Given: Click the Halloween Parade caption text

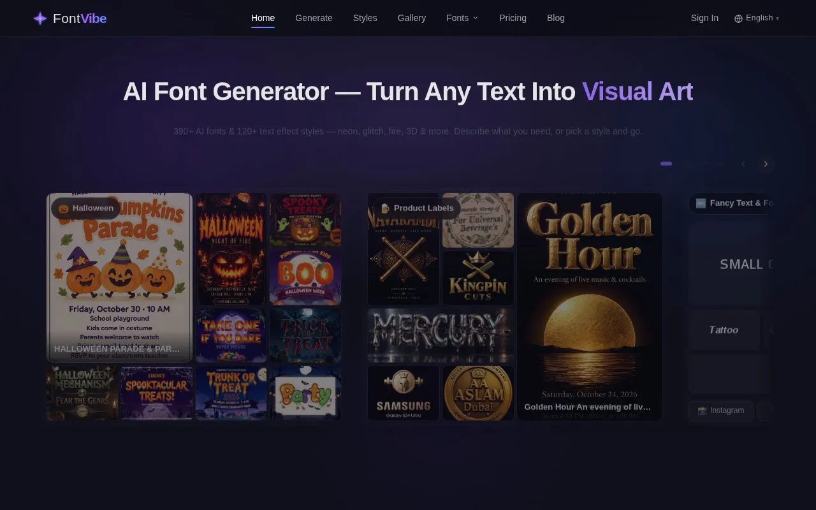Looking at the screenshot, I should 117,349.
